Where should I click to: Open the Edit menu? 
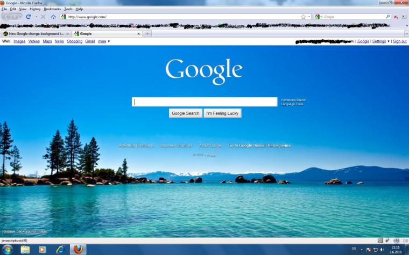[x=13, y=9]
